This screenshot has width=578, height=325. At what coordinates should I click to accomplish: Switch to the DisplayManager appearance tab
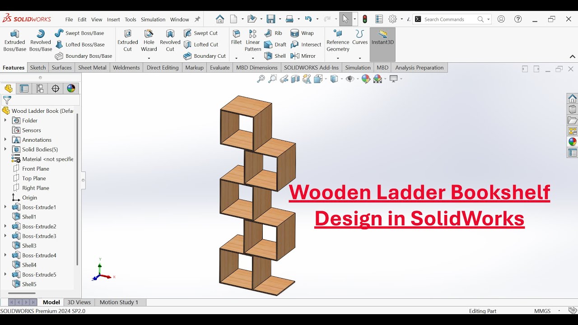[x=71, y=88]
